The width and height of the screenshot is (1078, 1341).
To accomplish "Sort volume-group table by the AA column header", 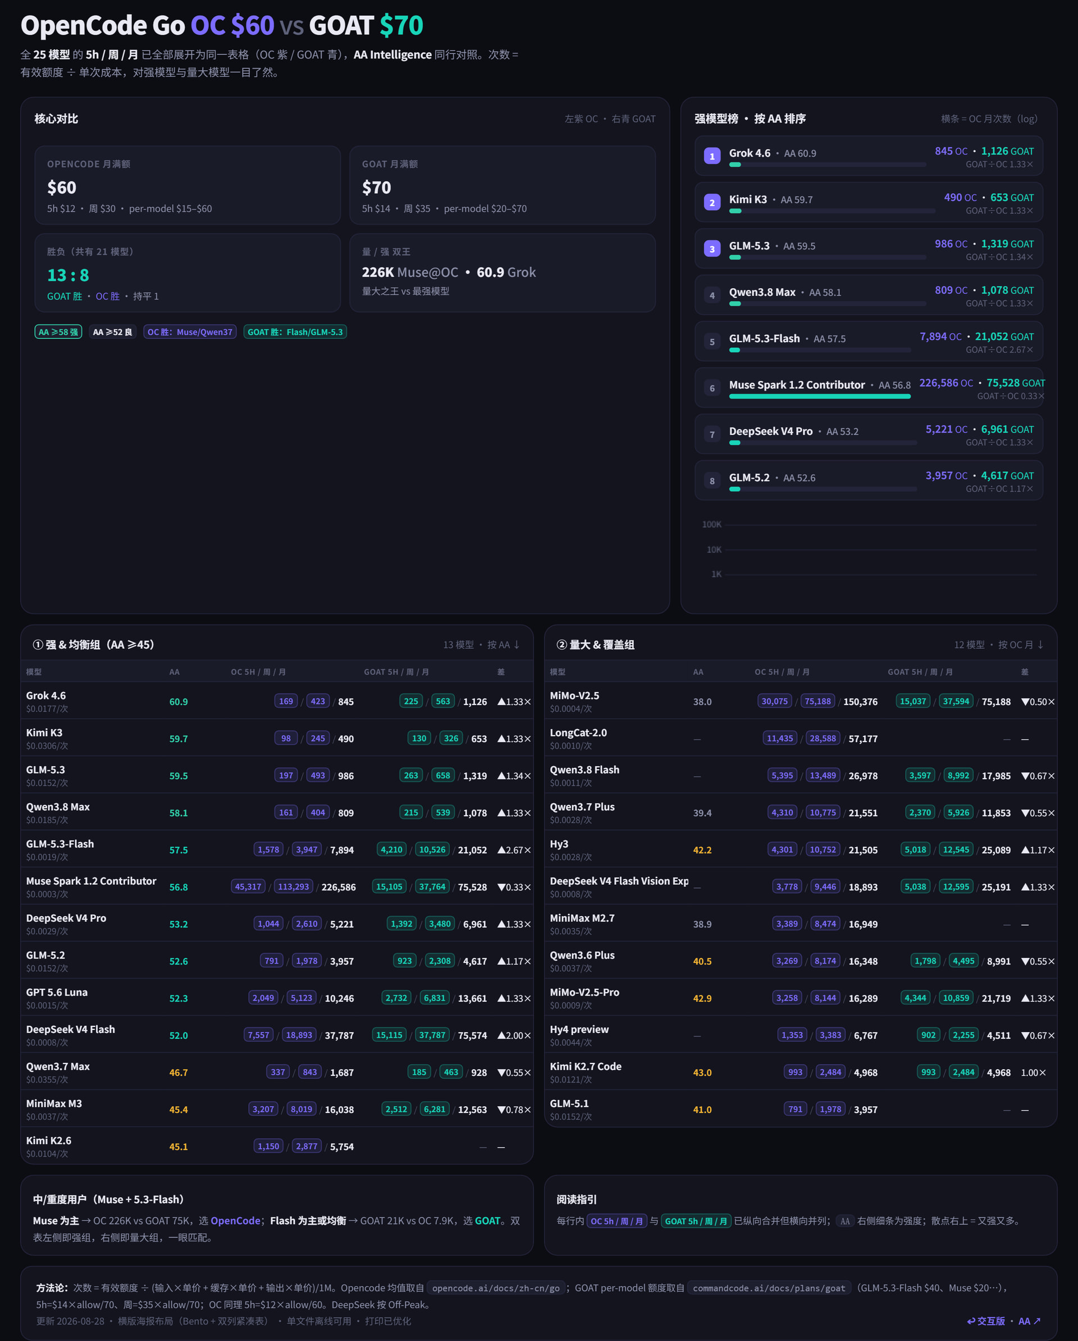I will pos(698,672).
